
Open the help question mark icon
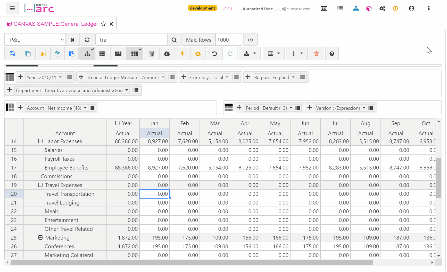(x=332, y=54)
